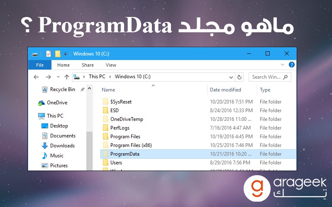Open Music in navigation pane
This screenshot has height=207, width=332.
click(x=53, y=156)
